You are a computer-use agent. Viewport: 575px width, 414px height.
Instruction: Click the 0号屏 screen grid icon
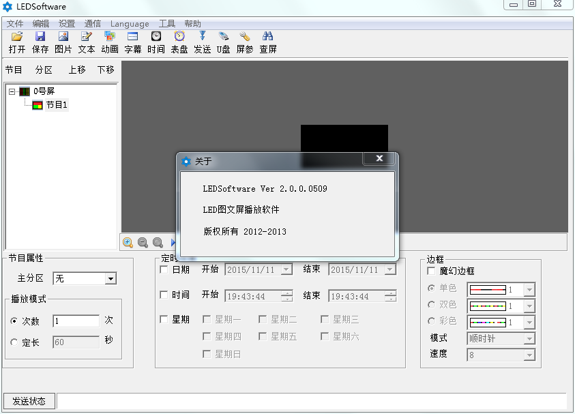click(25, 91)
